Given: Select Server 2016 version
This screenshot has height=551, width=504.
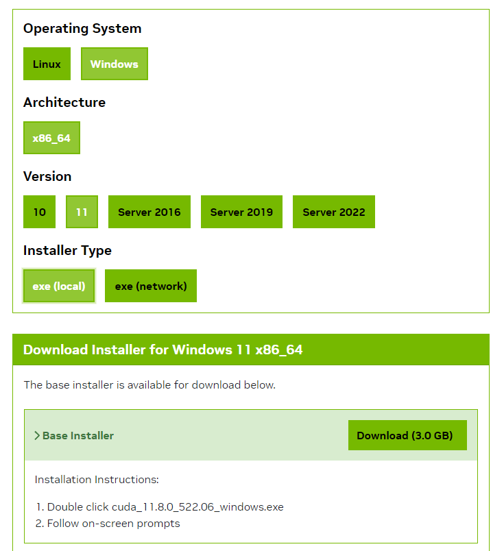Looking at the screenshot, I should (149, 212).
